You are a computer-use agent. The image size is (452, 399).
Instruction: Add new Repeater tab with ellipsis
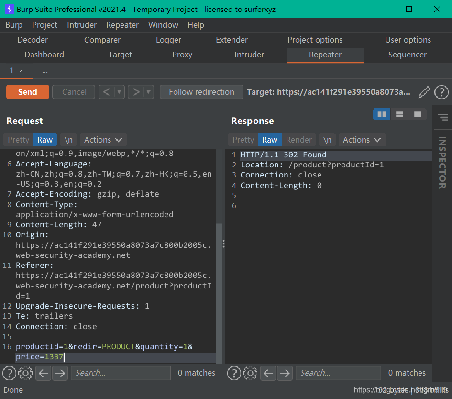point(45,71)
